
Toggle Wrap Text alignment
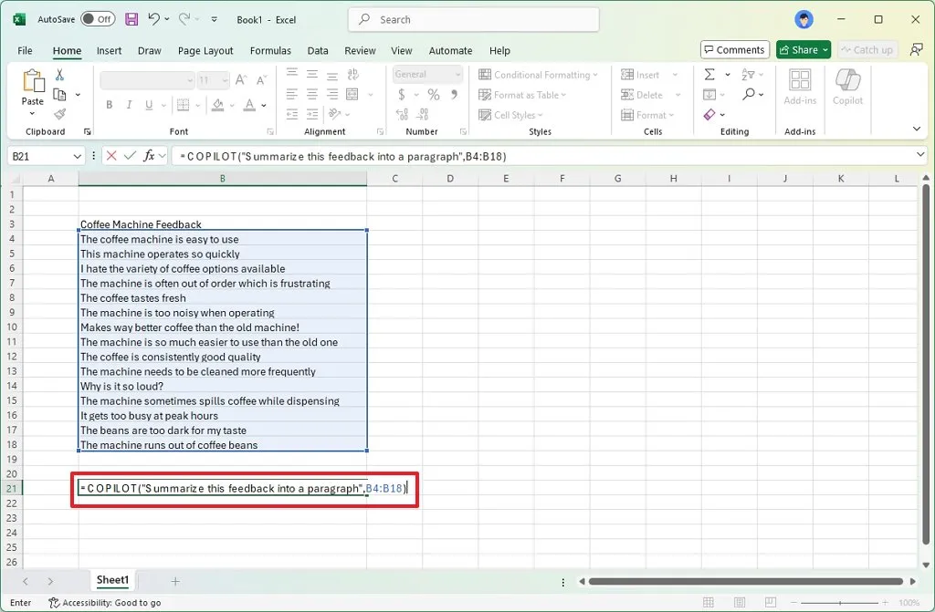coord(354,75)
